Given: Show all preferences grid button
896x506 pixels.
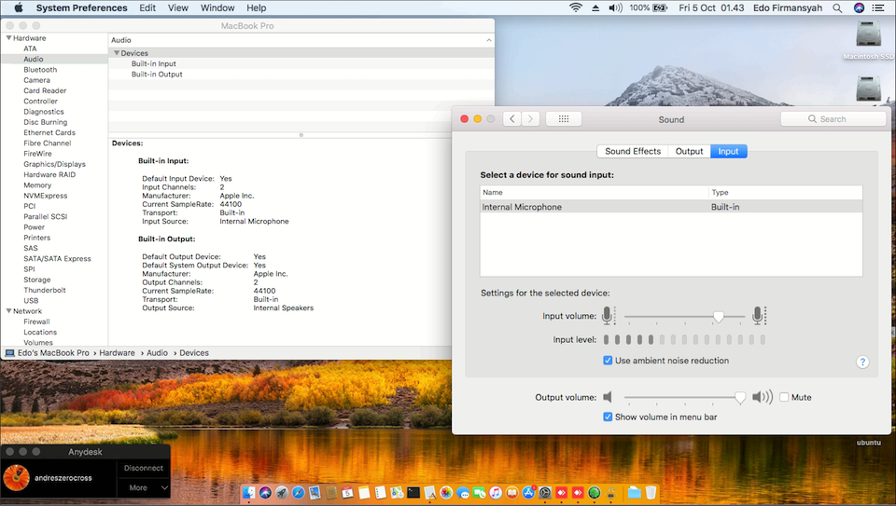Looking at the screenshot, I should (x=564, y=118).
